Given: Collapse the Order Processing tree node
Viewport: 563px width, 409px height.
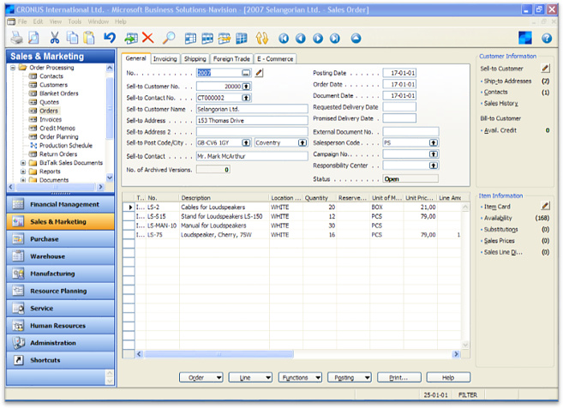Looking at the screenshot, I should click(x=13, y=68).
